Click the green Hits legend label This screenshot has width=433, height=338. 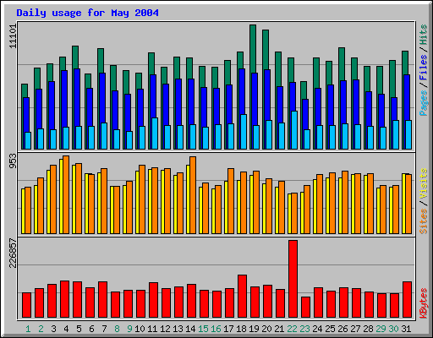click(x=423, y=35)
